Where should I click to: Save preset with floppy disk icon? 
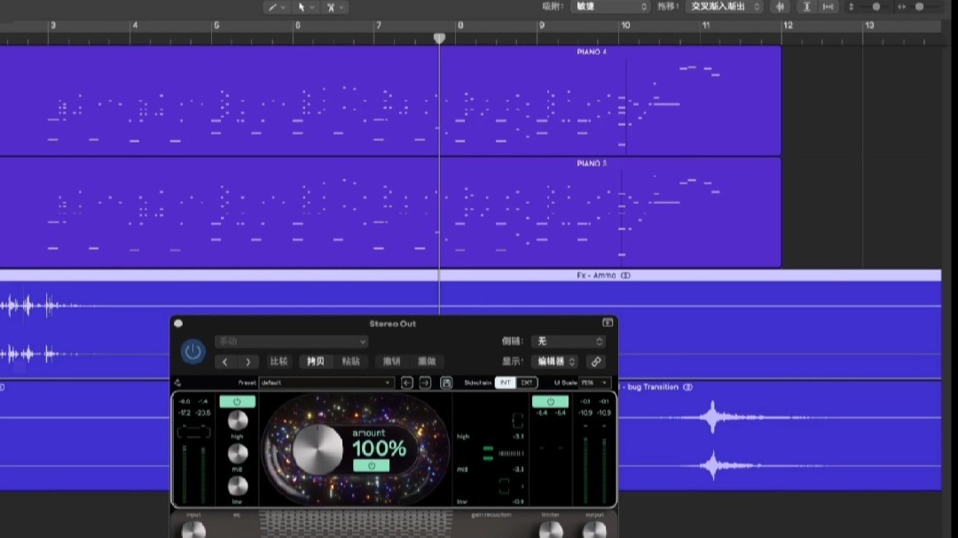(x=446, y=383)
